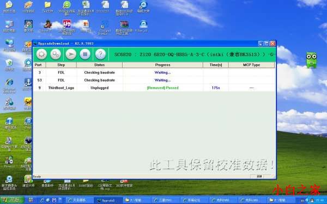This screenshot has width=327, height=204.
Task: Start downloading with the arrow toolbar button
Action: pos(71,54)
